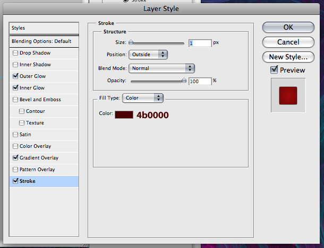Click the Cancel button

[288, 42]
